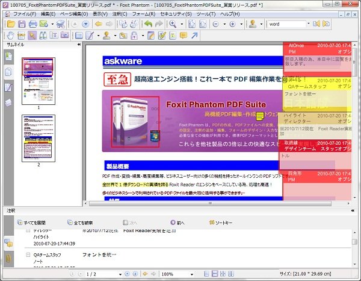This screenshot has width=361, height=281.
Task: Select the pencil drawing tool
Action: [90, 36]
